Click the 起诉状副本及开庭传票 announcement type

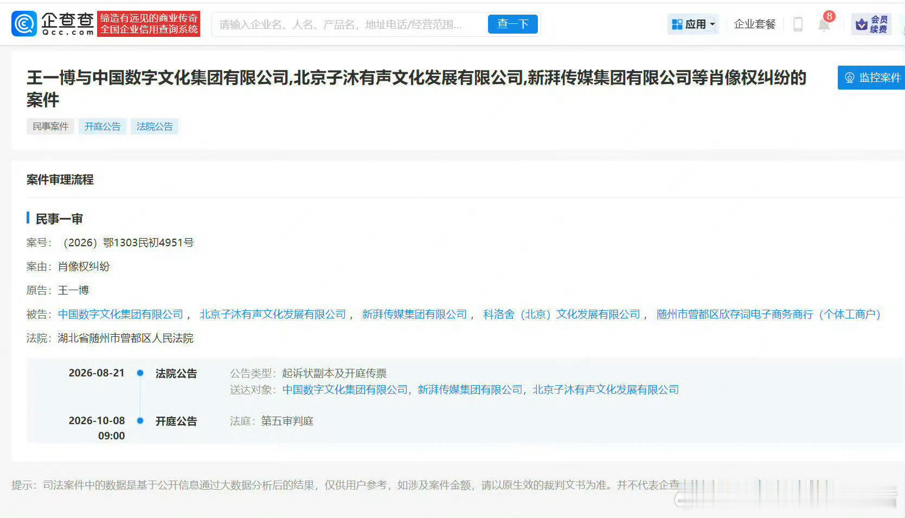coord(335,373)
